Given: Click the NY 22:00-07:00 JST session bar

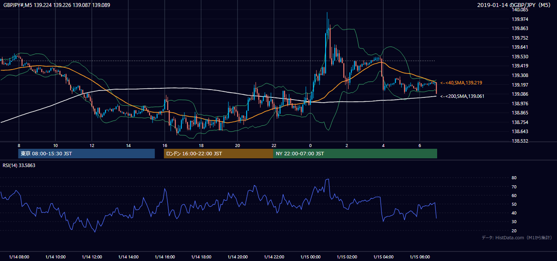Looking at the screenshot, I should 355,154.
